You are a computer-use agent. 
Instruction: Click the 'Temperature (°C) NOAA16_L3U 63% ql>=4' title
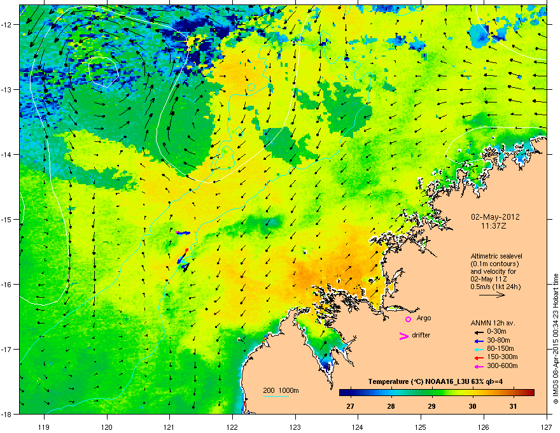click(x=435, y=382)
